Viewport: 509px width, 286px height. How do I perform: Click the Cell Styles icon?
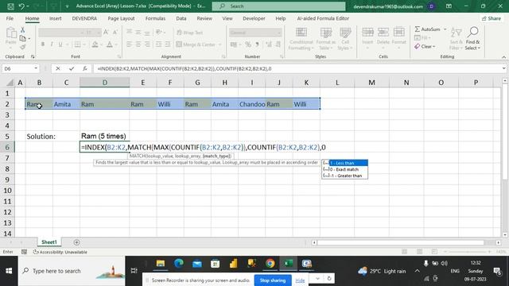pyautogui.click(x=345, y=33)
